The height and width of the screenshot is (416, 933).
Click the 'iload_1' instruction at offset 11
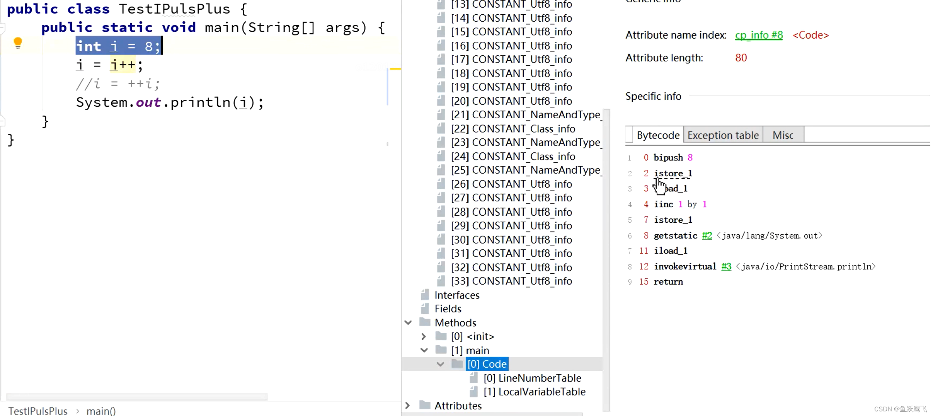click(671, 251)
